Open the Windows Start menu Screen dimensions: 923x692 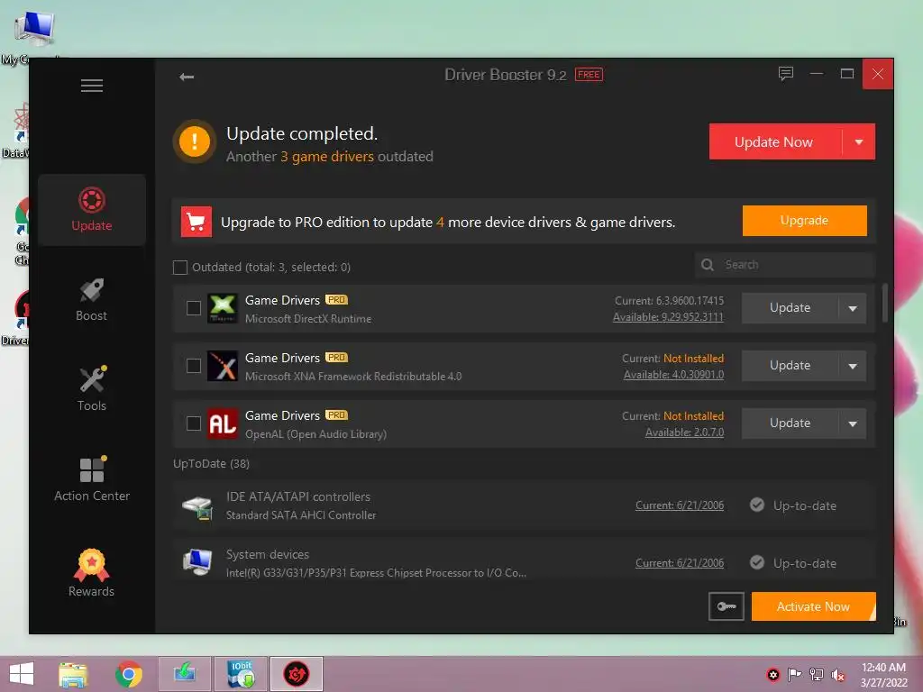tap(22, 674)
